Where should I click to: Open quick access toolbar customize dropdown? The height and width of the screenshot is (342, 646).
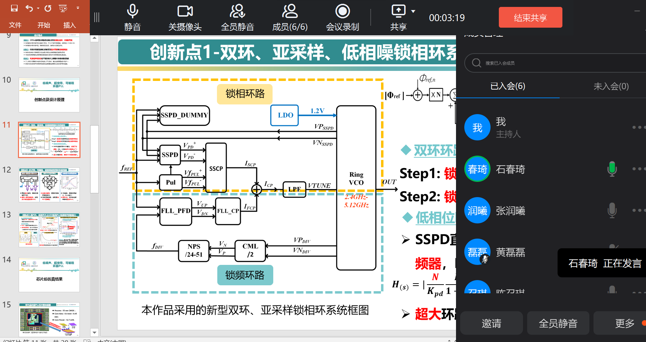point(78,8)
